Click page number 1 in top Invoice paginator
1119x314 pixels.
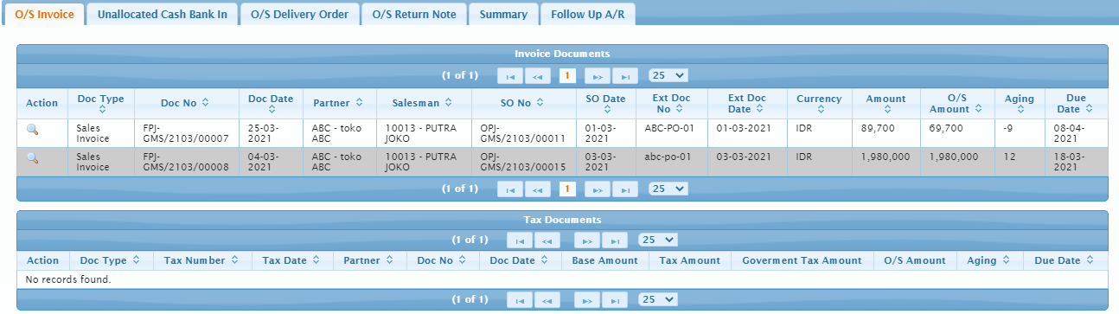(567, 76)
